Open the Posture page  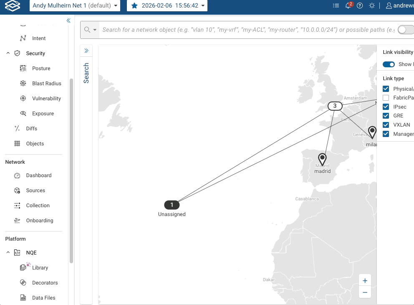[x=41, y=69]
